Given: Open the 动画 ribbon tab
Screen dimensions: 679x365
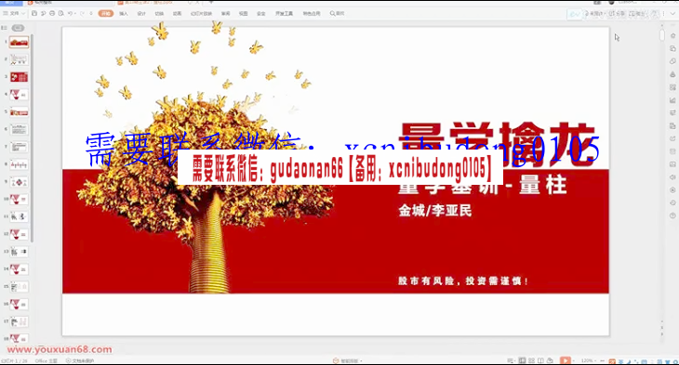Looking at the screenshot, I should click(177, 13).
